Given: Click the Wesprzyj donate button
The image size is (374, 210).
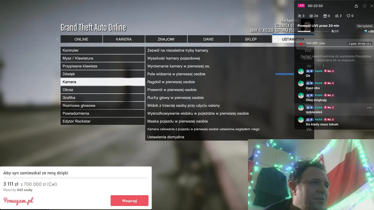Looking at the screenshot, I should [x=129, y=201].
